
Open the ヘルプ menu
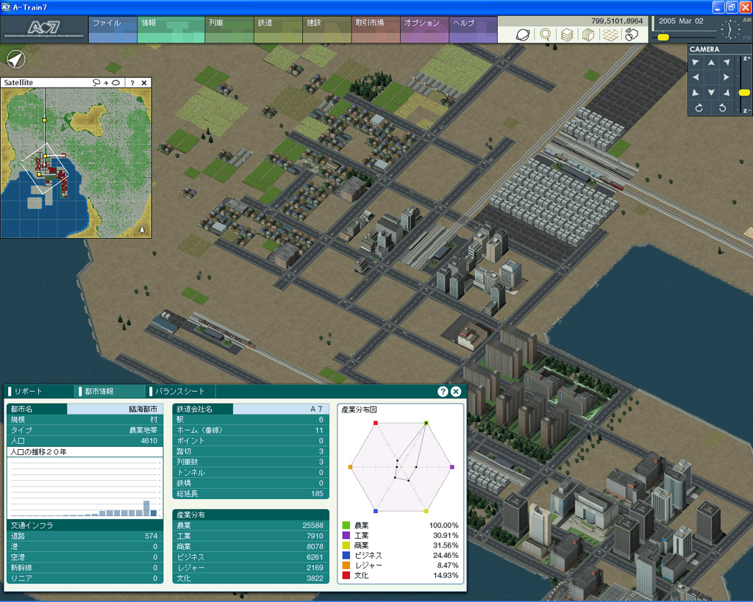tap(473, 29)
